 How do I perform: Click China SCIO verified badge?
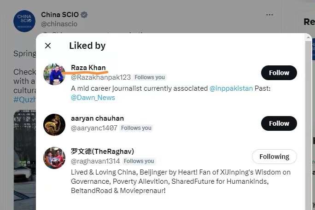click(x=84, y=15)
